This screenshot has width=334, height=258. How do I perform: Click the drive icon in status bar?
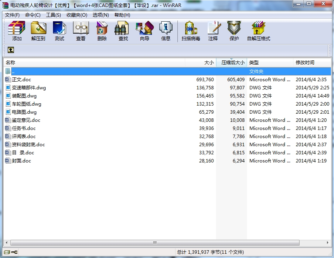click(x=7, y=252)
